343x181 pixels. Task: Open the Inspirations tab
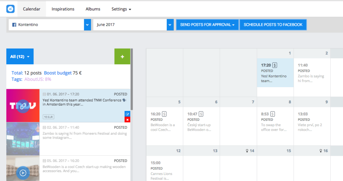coord(63,9)
